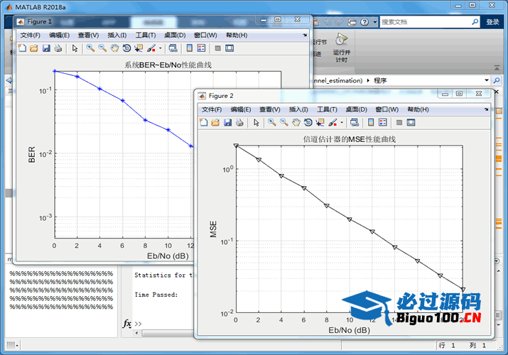Viewport: 508px width, 355px height.
Task: Select Brush data tool in Figure 2
Action: pos(333,122)
